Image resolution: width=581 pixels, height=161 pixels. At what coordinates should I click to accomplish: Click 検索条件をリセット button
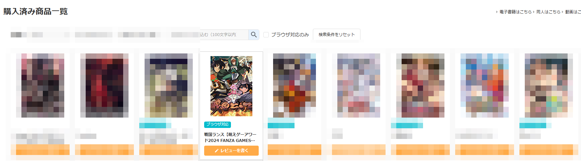click(x=337, y=34)
